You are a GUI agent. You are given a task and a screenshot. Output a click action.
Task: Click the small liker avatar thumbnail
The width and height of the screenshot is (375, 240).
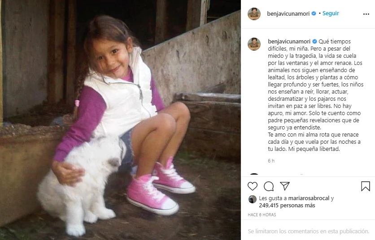(x=252, y=199)
